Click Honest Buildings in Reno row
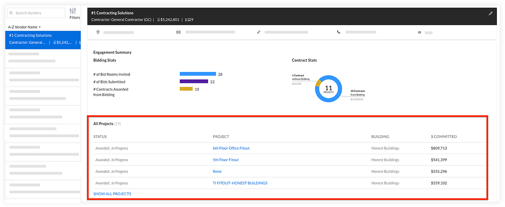The width and height of the screenshot is (505, 207). tap(385, 171)
